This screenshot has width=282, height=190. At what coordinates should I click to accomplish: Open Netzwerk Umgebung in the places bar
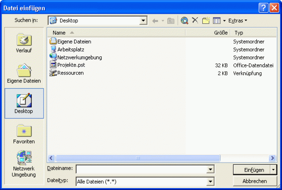[x=24, y=164]
